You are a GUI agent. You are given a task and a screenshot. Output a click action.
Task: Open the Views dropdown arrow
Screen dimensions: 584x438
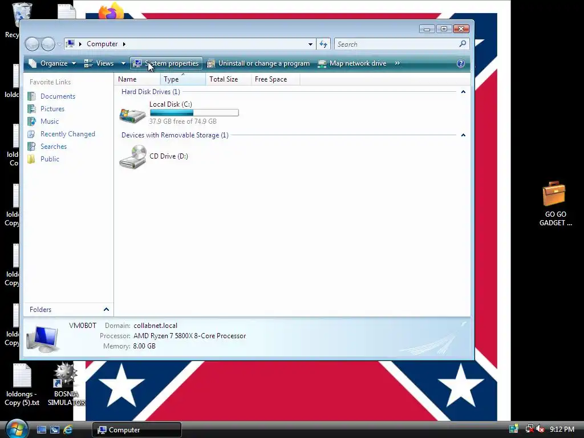pos(123,63)
